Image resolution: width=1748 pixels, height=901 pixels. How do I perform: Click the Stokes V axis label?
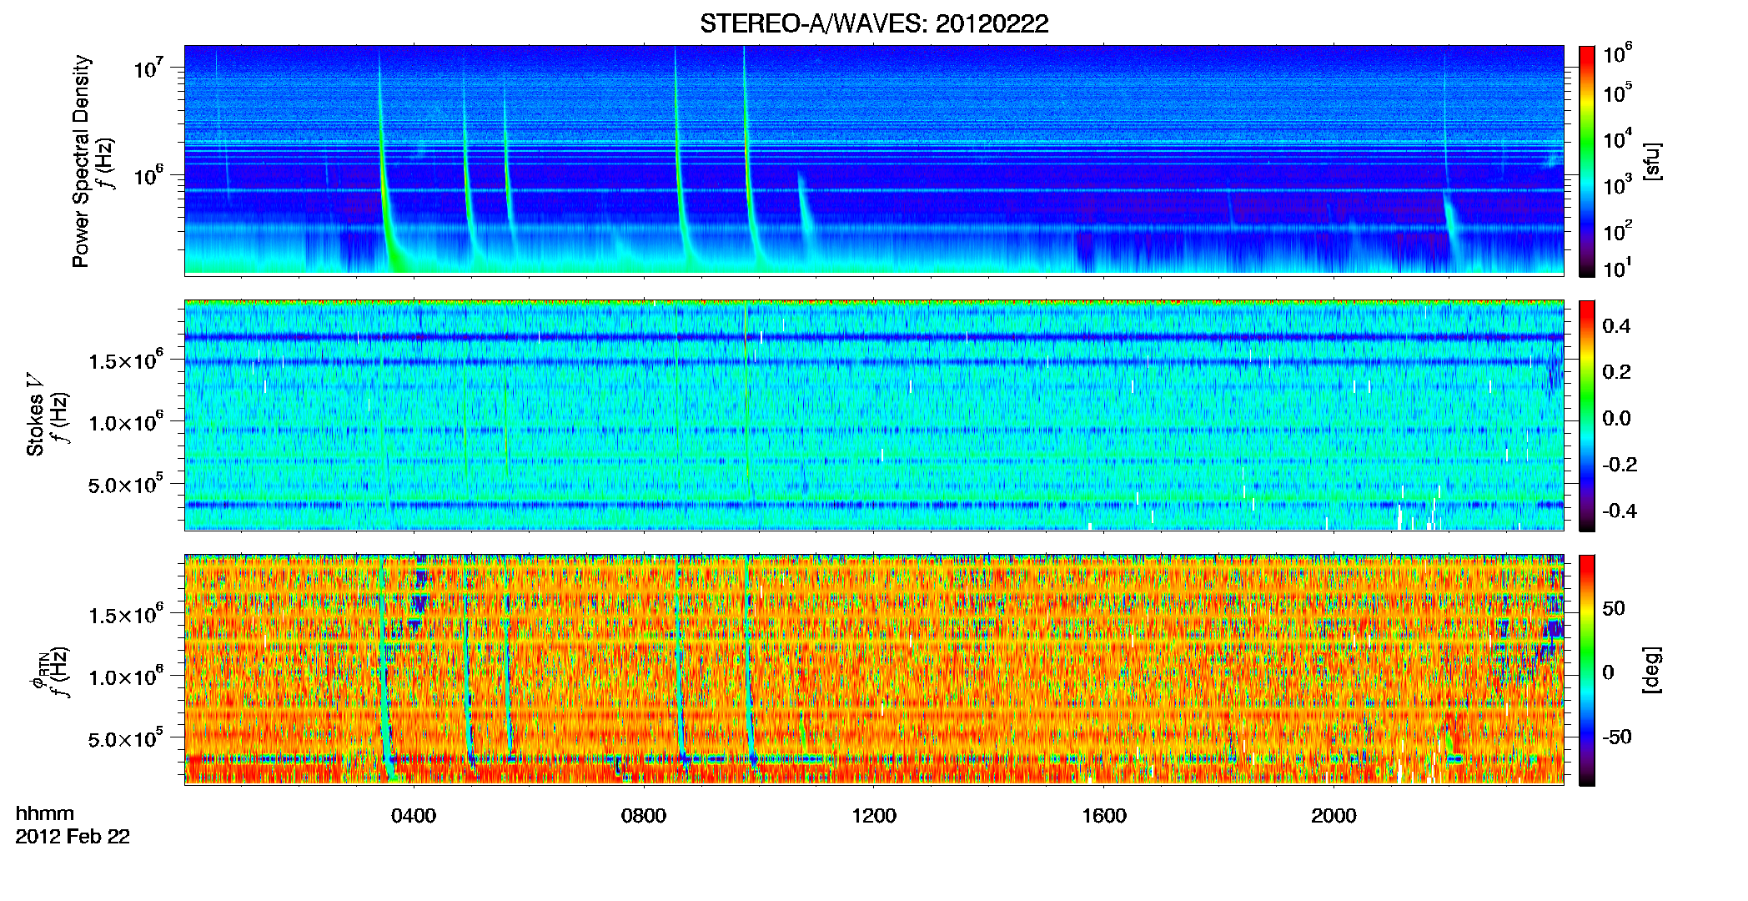pyautogui.click(x=36, y=415)
